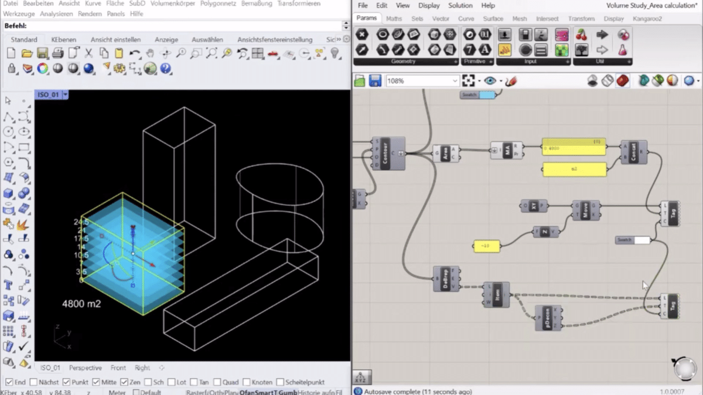Toggle the Tan object snap checkbox
Viewport: 703px width, 395px height.
pyautogui.click(x=193, y=382)
